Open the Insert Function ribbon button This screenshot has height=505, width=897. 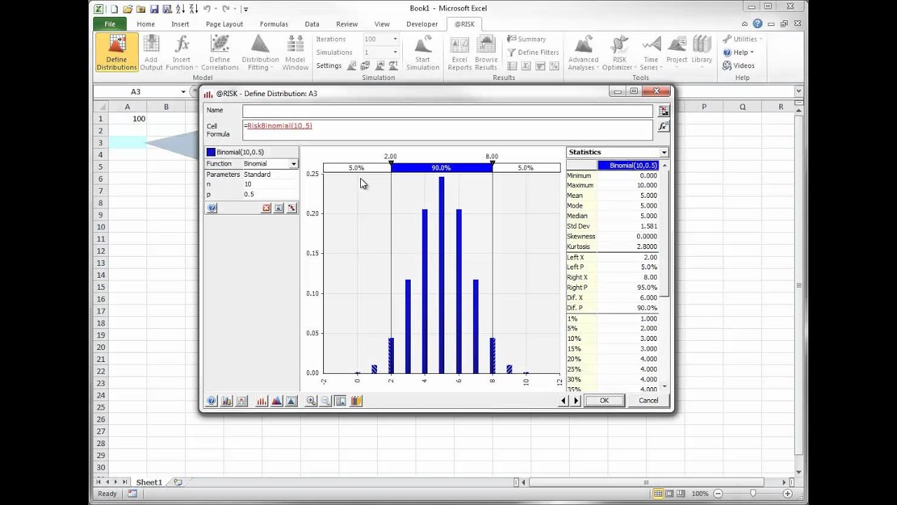[182, 53]
